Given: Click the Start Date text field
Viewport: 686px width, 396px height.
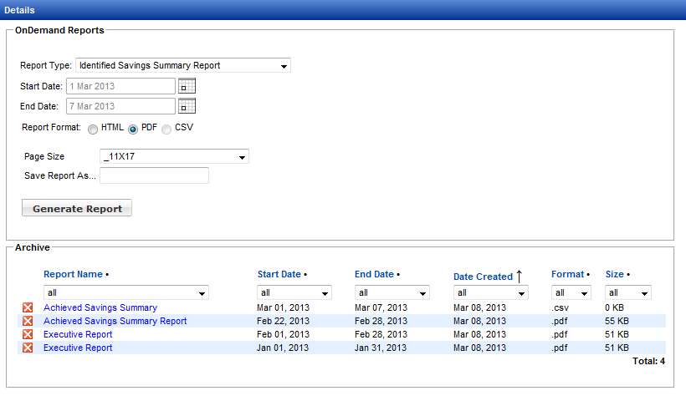Looking at the screenshot, I should click(x=125, y=86).
